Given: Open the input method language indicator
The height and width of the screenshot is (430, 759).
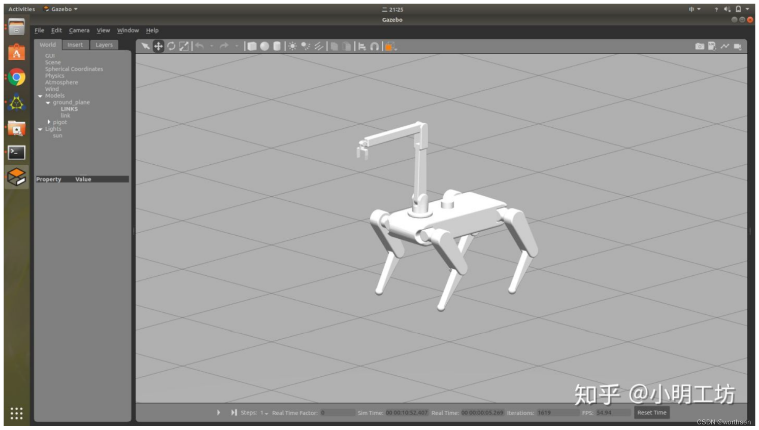Looking at the screenshot, I should [x=694, y=9].
